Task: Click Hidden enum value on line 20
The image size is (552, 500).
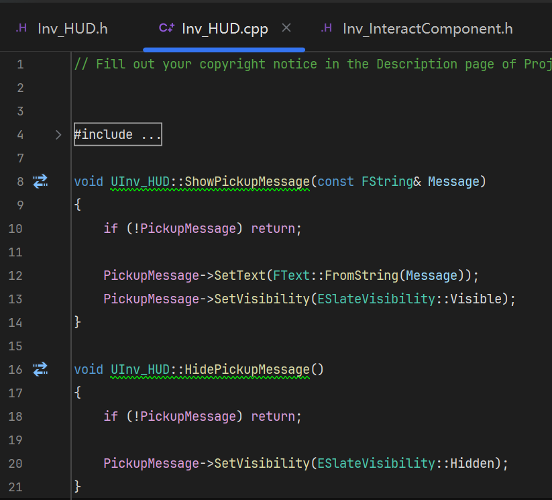Action: click(x=472, y=463)
